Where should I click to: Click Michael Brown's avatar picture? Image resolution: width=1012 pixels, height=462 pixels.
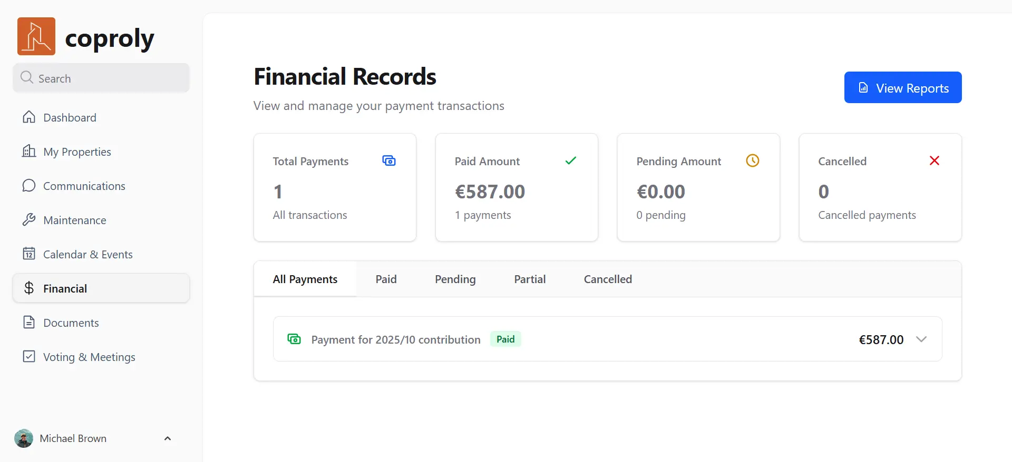[x=24, y=438]
